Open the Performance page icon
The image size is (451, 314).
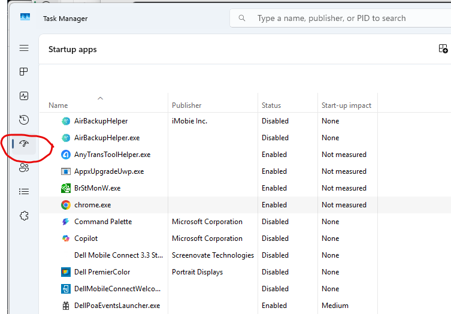point(24,96)
